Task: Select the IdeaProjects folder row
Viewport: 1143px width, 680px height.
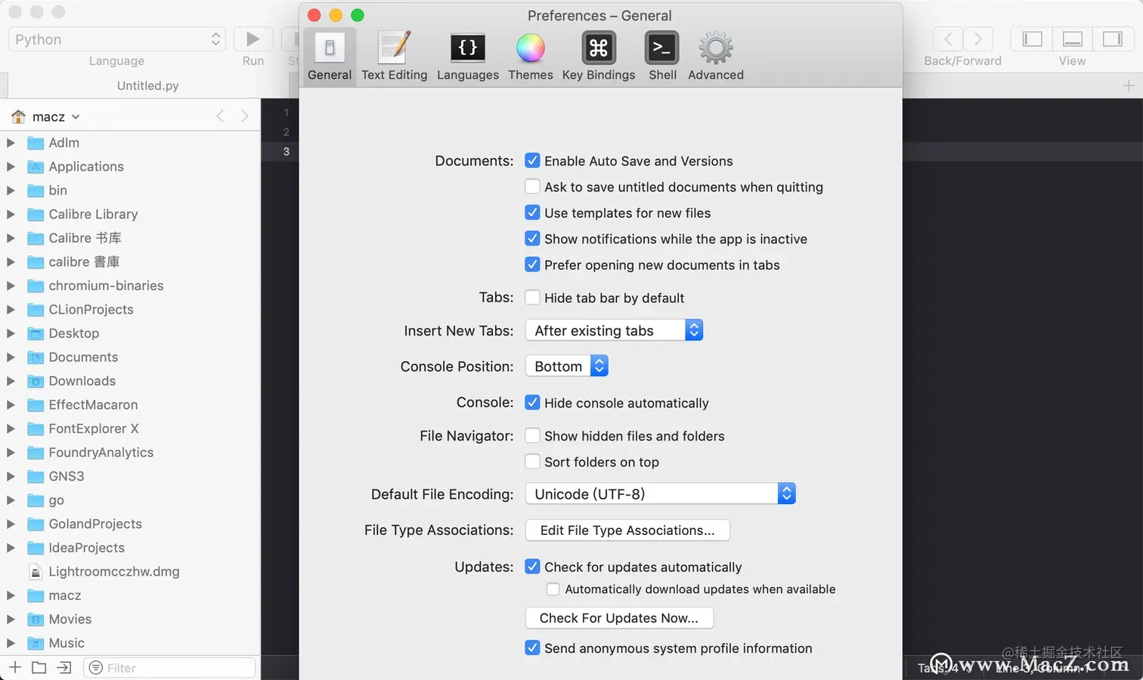Action: [130, 548]
